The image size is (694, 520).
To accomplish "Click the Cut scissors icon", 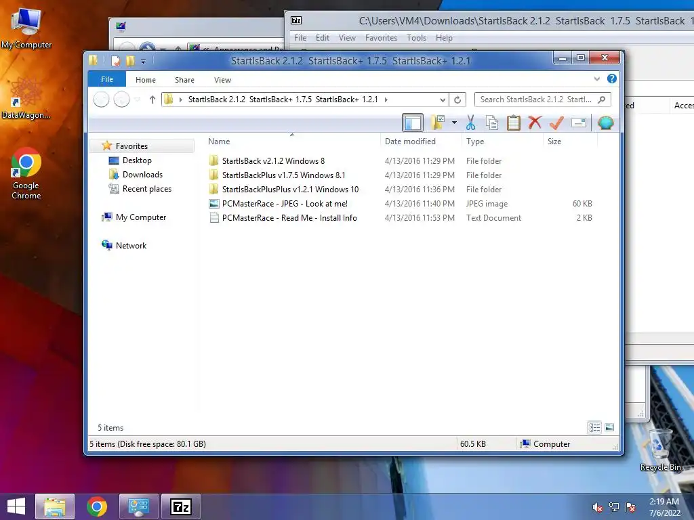I will pyautogui.click(x=470, y=123).
